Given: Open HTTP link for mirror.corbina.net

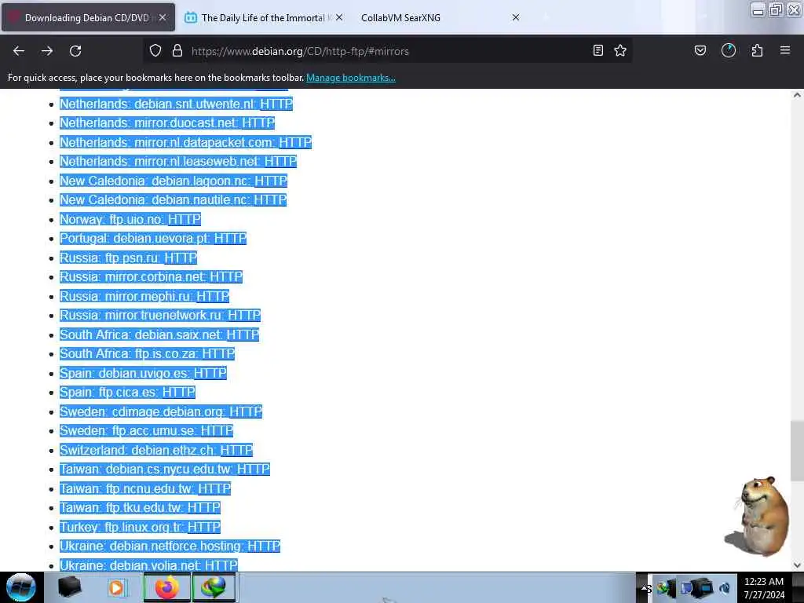Looking at the screenshot, I should 226,277.
